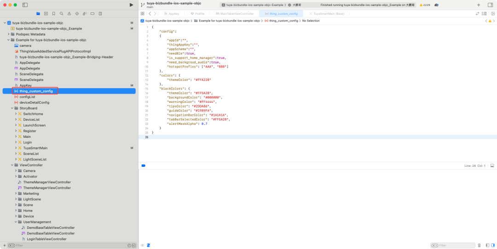The height and width of the screenshot is (249, 497).
Task: Click 'No Selection' in the jump bar
Action: point(311,21)
